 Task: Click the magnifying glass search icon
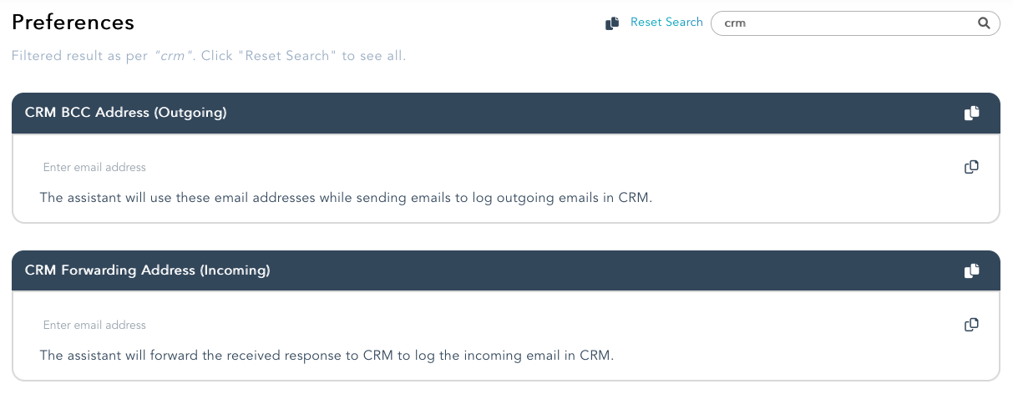pos(984,23)
